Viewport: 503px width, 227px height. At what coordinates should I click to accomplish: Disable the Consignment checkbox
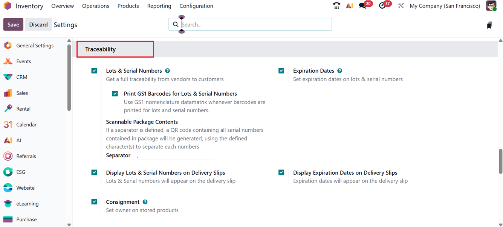tap(94, 202)
